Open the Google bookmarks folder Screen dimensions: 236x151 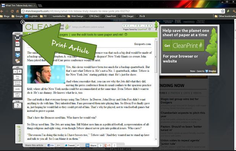click(17, 16)
